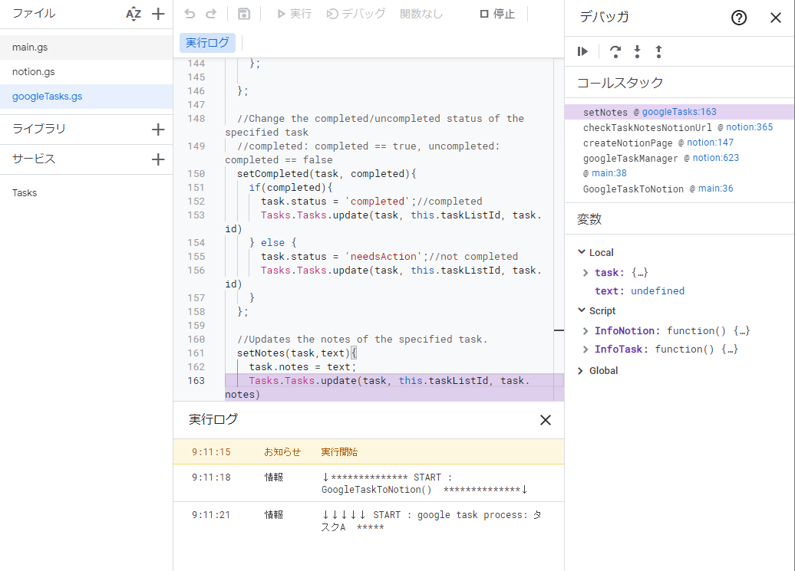This screenshot has width=795, height=571.
Task: Expand the InfoTask function variable
Action: pyautogui.click(x=586, y=349)
